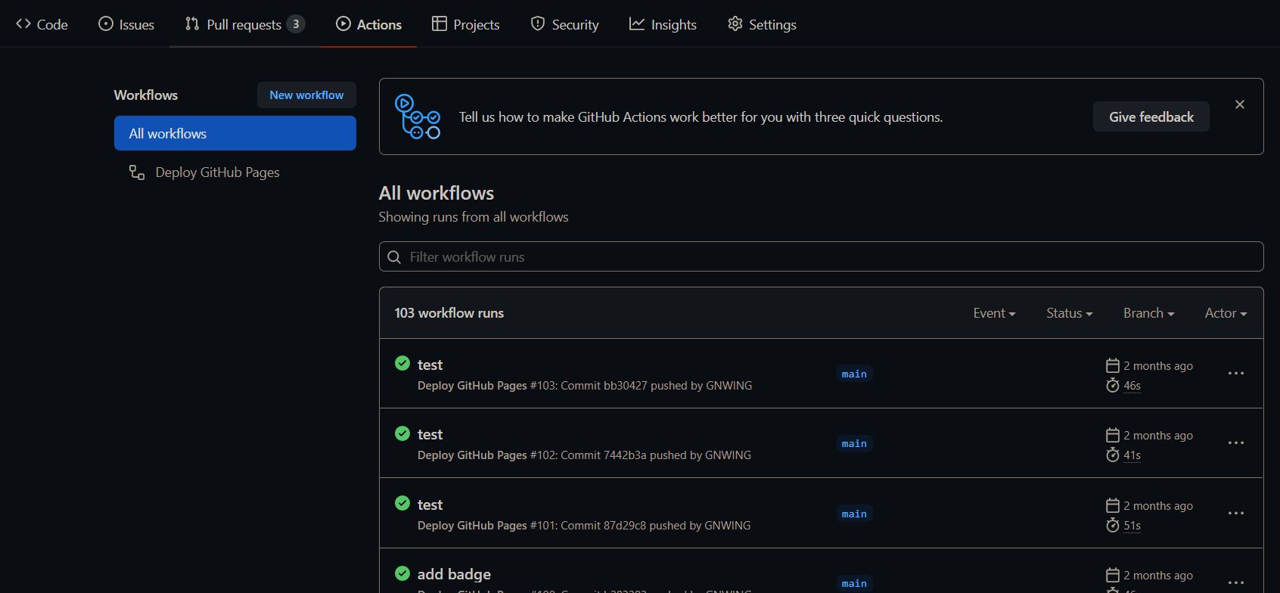Open the test run #101 title link
1280x593 pixels.
click(430, 505)
